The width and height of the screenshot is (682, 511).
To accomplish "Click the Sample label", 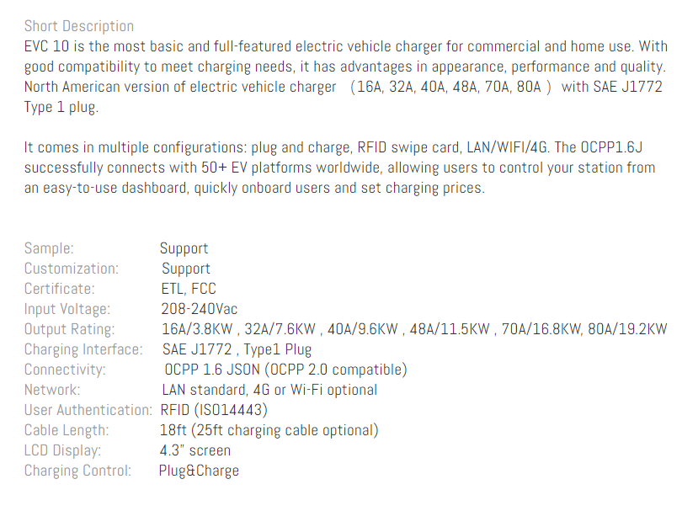I will [x=49, y=248].
